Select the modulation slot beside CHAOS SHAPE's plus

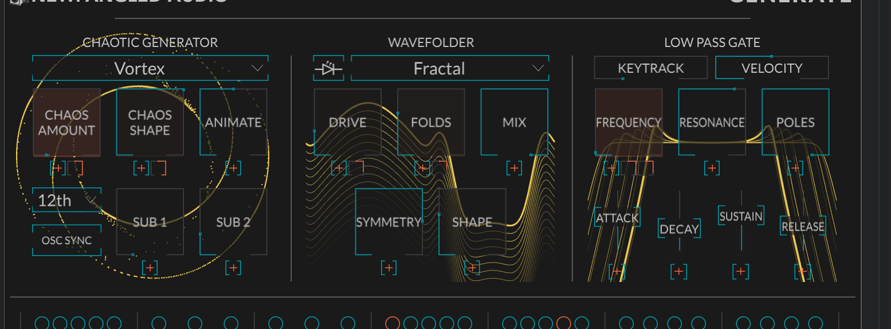158,168
